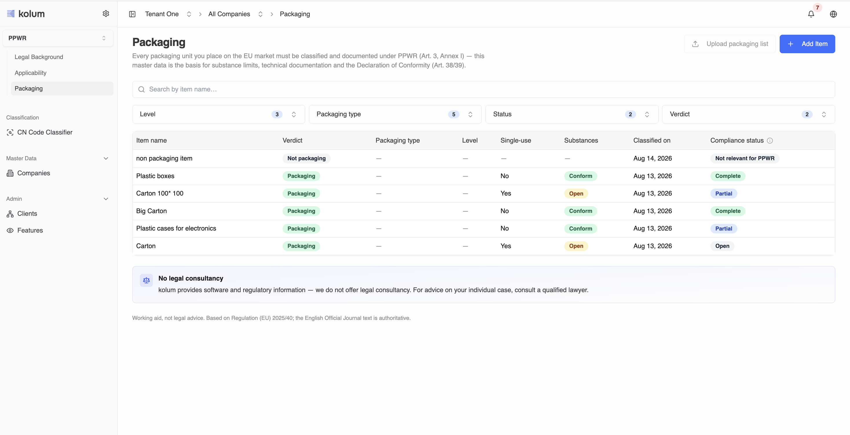This screenshot has height=435, width=850.
Task: Click the Not packaging verdict badge
Action: click(x=306, y=158)
